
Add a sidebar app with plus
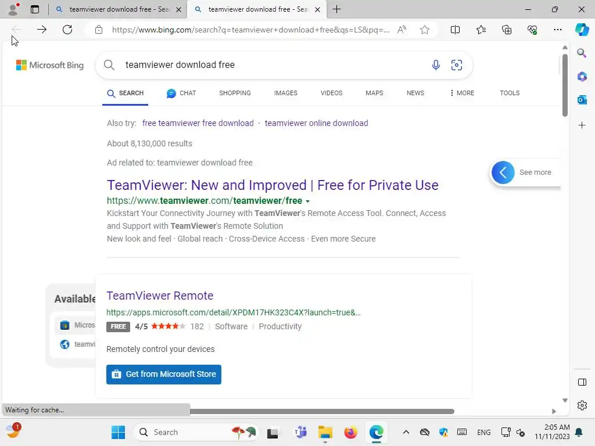(x=582, y=125)
